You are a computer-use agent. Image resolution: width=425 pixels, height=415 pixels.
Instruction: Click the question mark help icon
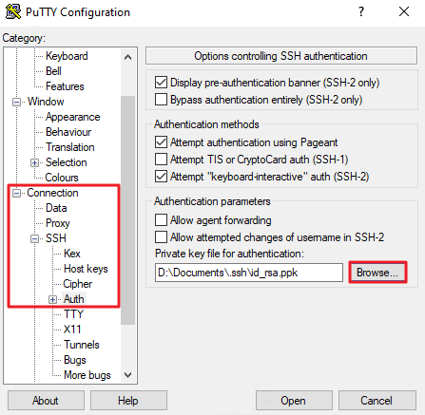(x=361, y=11)
